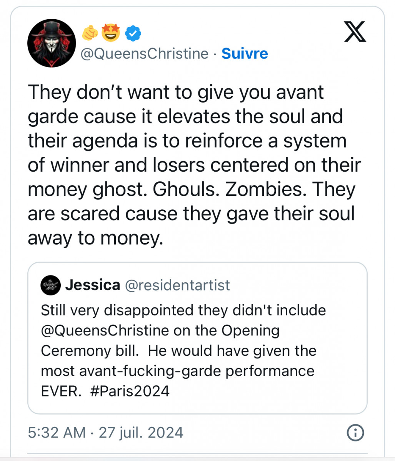Screen dimensions: 395x461
Task: Click "most avant-fucking-garde performance" line in quote
Action: [x=177, y=371]
